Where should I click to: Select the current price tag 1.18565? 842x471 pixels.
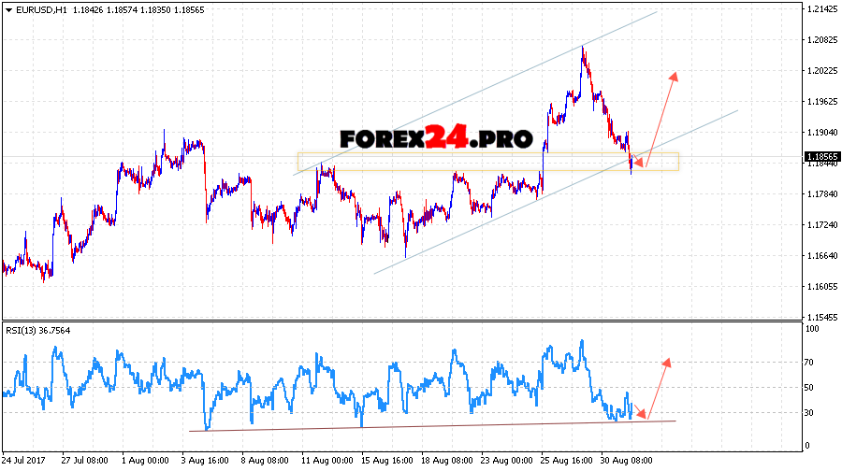coord(820,156)
